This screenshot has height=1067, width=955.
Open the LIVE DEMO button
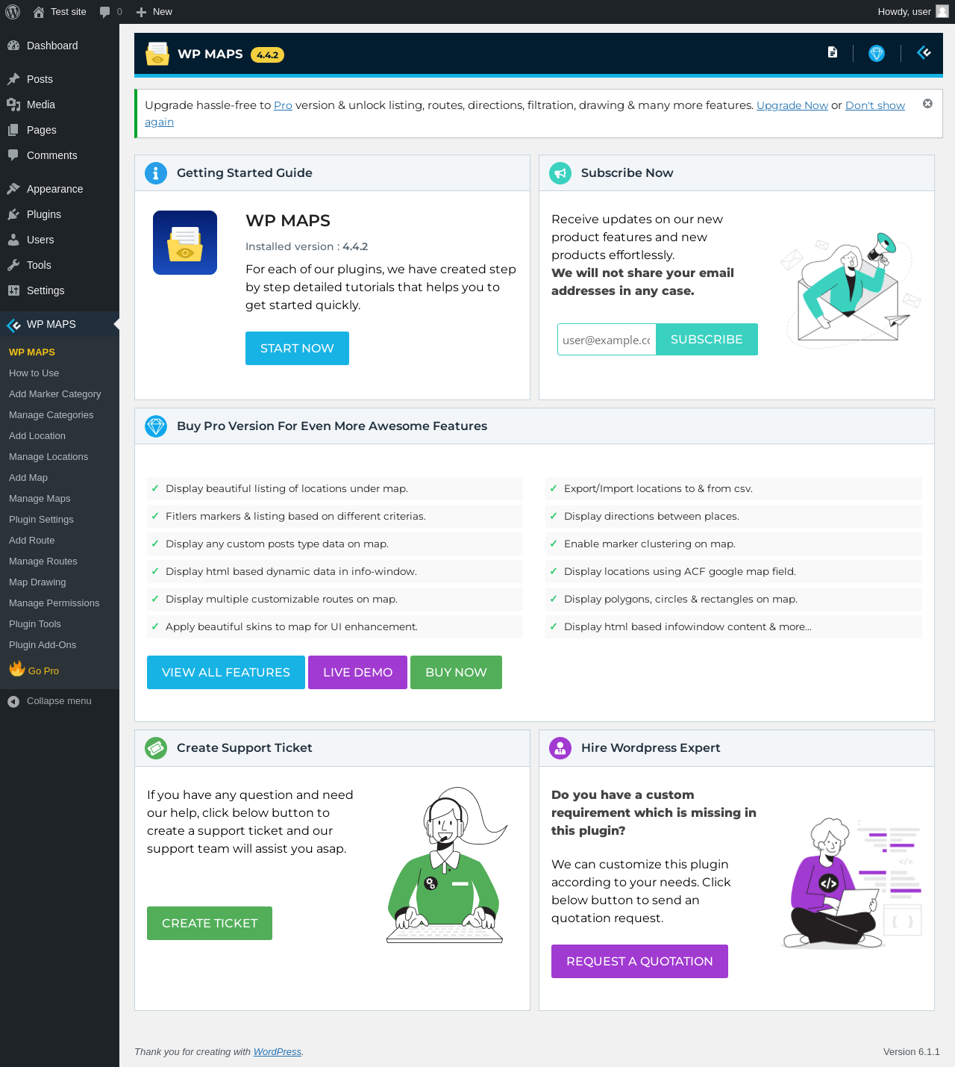coord(357,673)
